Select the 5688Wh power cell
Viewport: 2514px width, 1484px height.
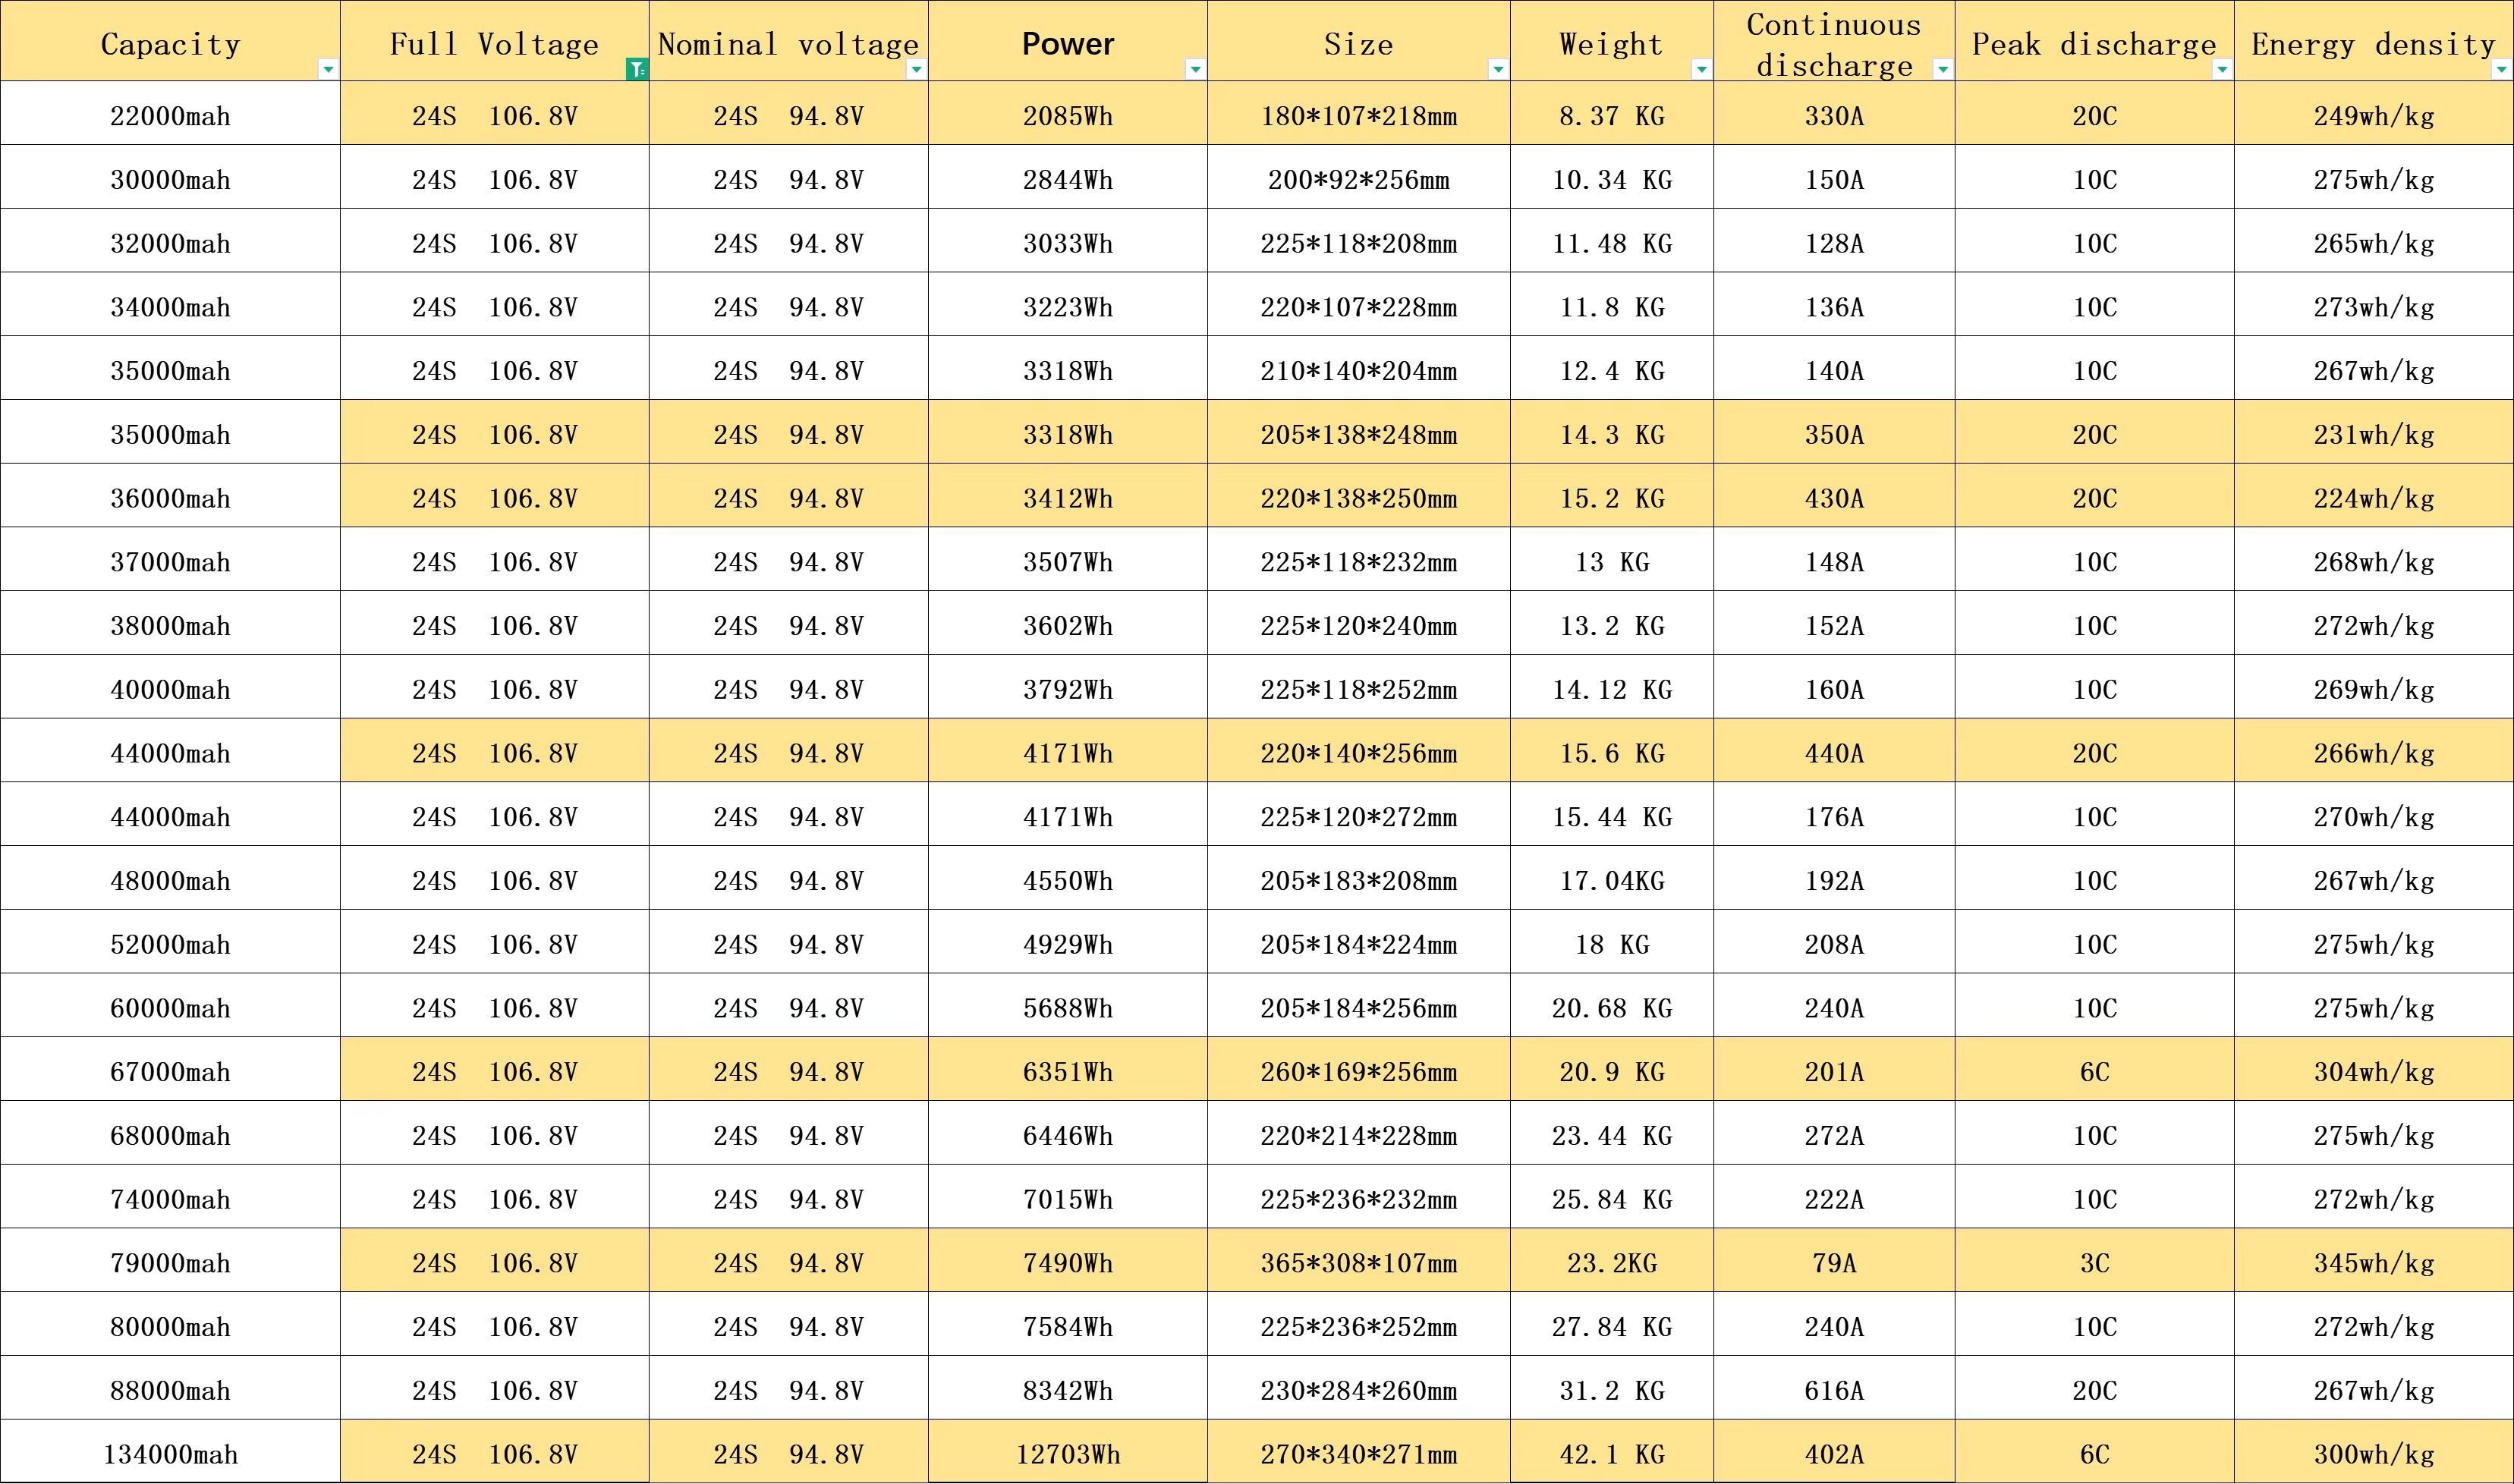[x=1068, y=1006]
